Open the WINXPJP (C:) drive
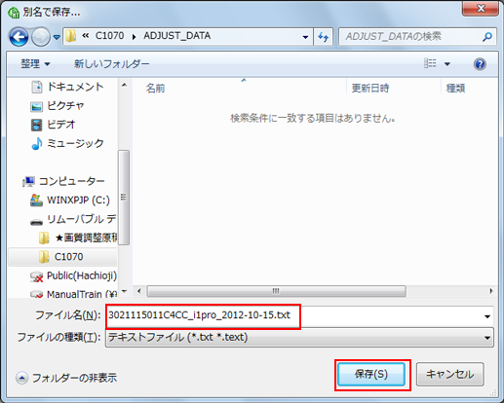The width and height of the screenshot is (504, 403). click(70, 201)
